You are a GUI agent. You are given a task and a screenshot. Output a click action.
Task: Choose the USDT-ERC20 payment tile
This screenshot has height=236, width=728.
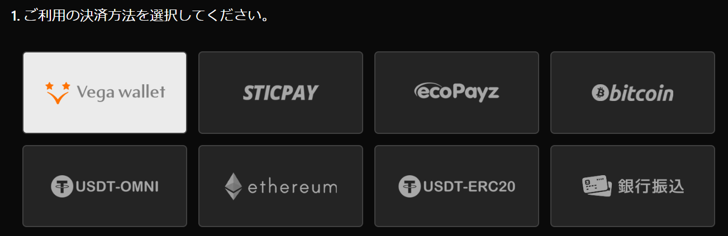pyautogui.click(x=456, y=186)
